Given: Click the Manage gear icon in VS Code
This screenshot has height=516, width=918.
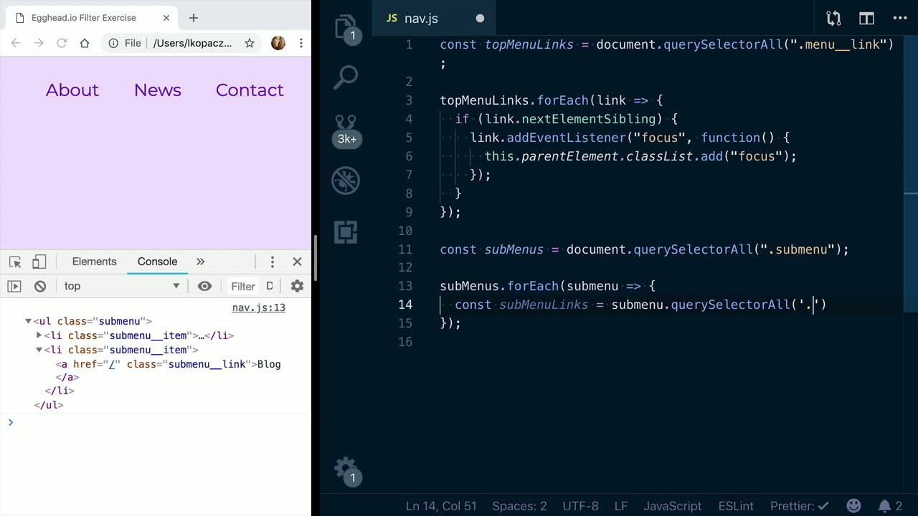Looking at the screenshot, I should (x=346, y=468).
